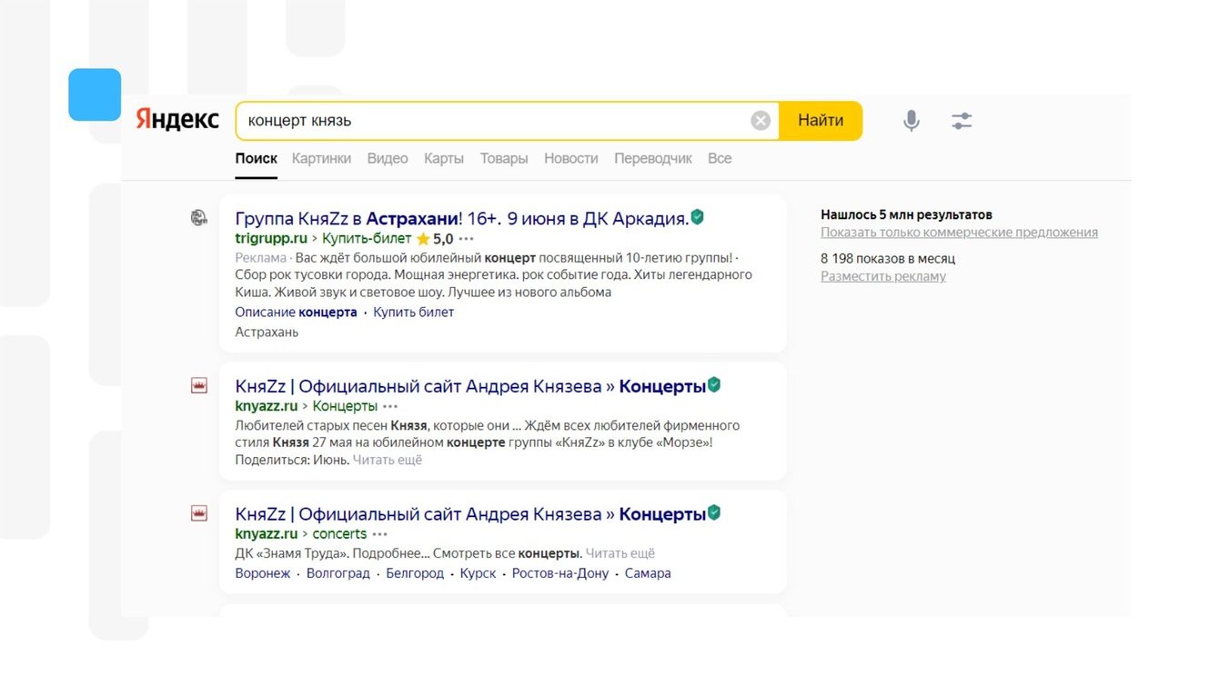This screenshot has width=1219, height=685.
Task: Click the search field containing концерт князь
Action: (x=491, y=121)
